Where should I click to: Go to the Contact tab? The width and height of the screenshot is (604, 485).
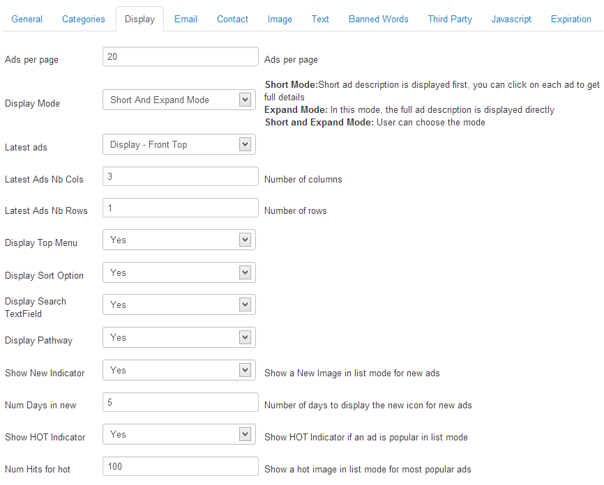(x=232, y=20)
